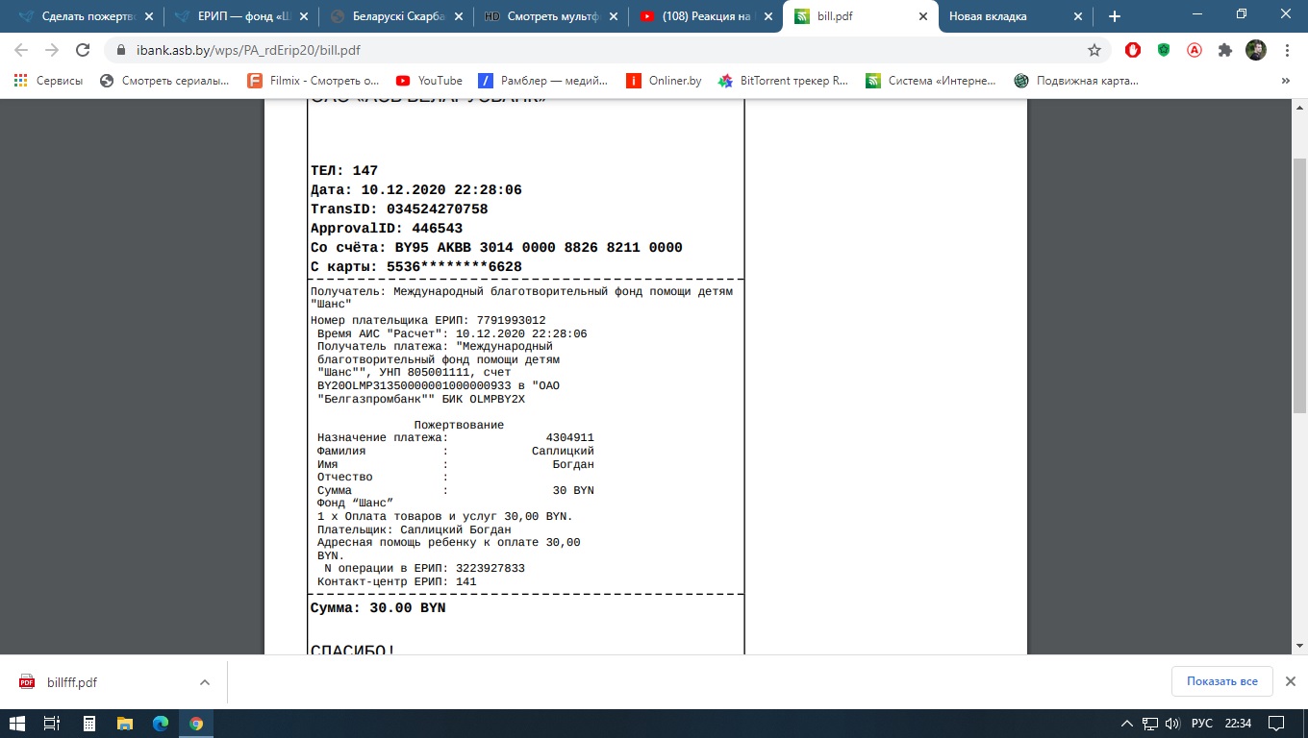1308x738 pixels.
Task: Show hidden bookmarks with double chevron
Action: pyautogui.click(x=1286, y=81)
